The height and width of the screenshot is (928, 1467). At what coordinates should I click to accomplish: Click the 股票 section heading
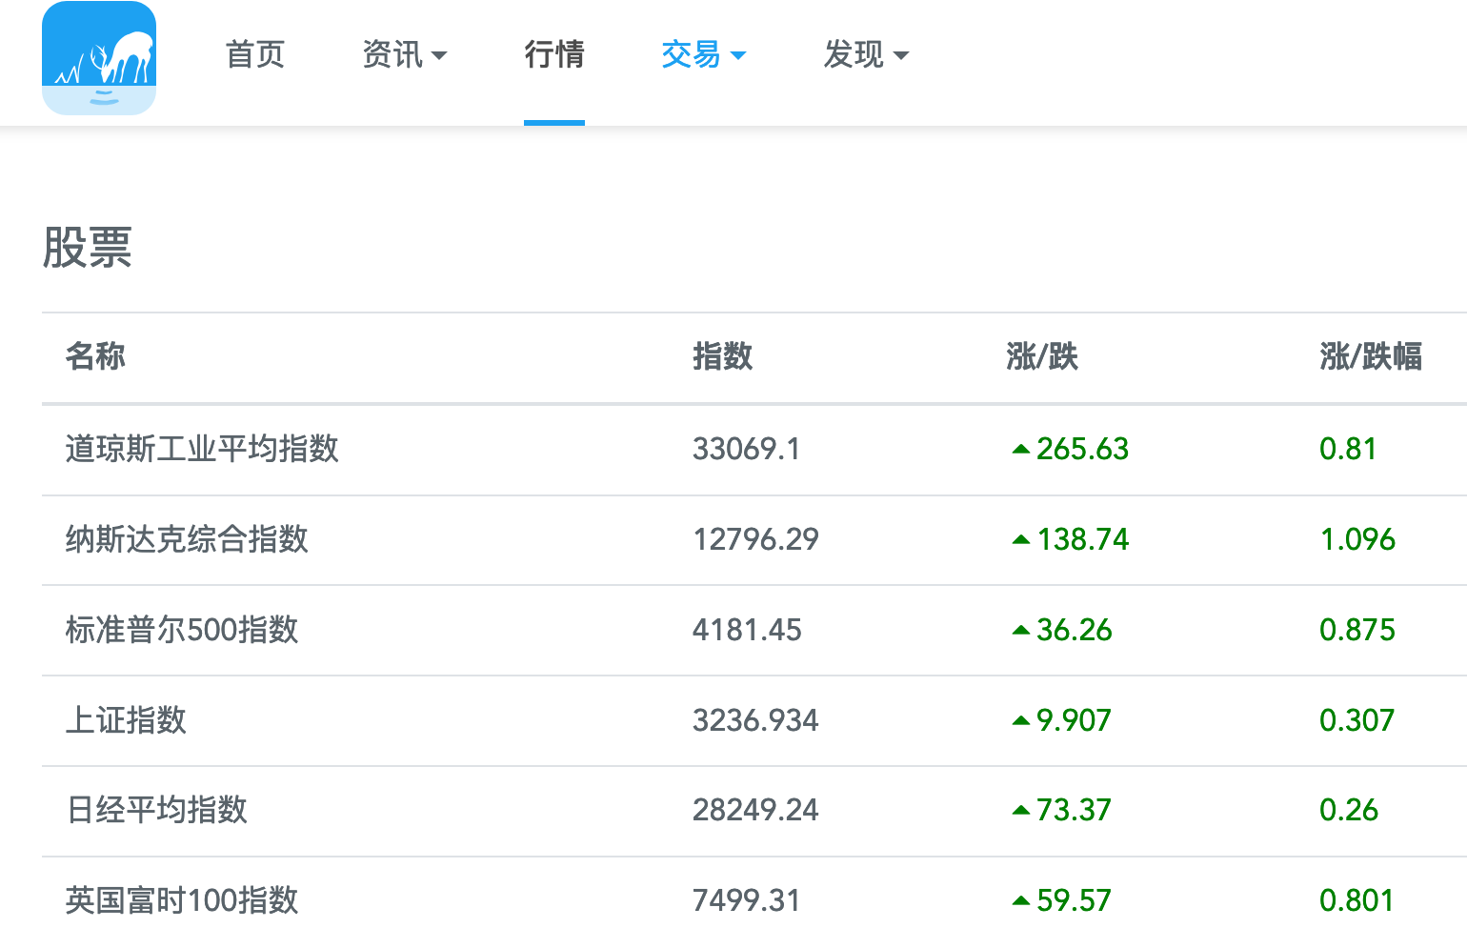point(87,248)
